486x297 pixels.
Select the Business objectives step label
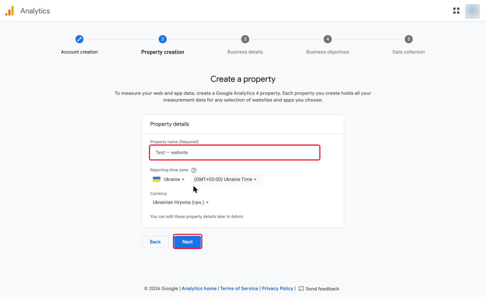(x=328, y=52)
